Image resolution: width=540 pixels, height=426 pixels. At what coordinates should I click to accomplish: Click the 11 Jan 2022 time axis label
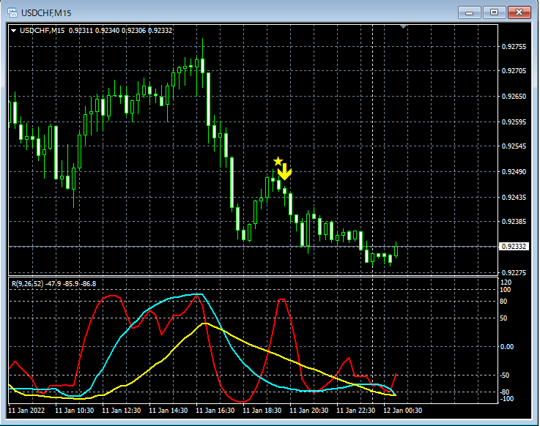(26, 410)
